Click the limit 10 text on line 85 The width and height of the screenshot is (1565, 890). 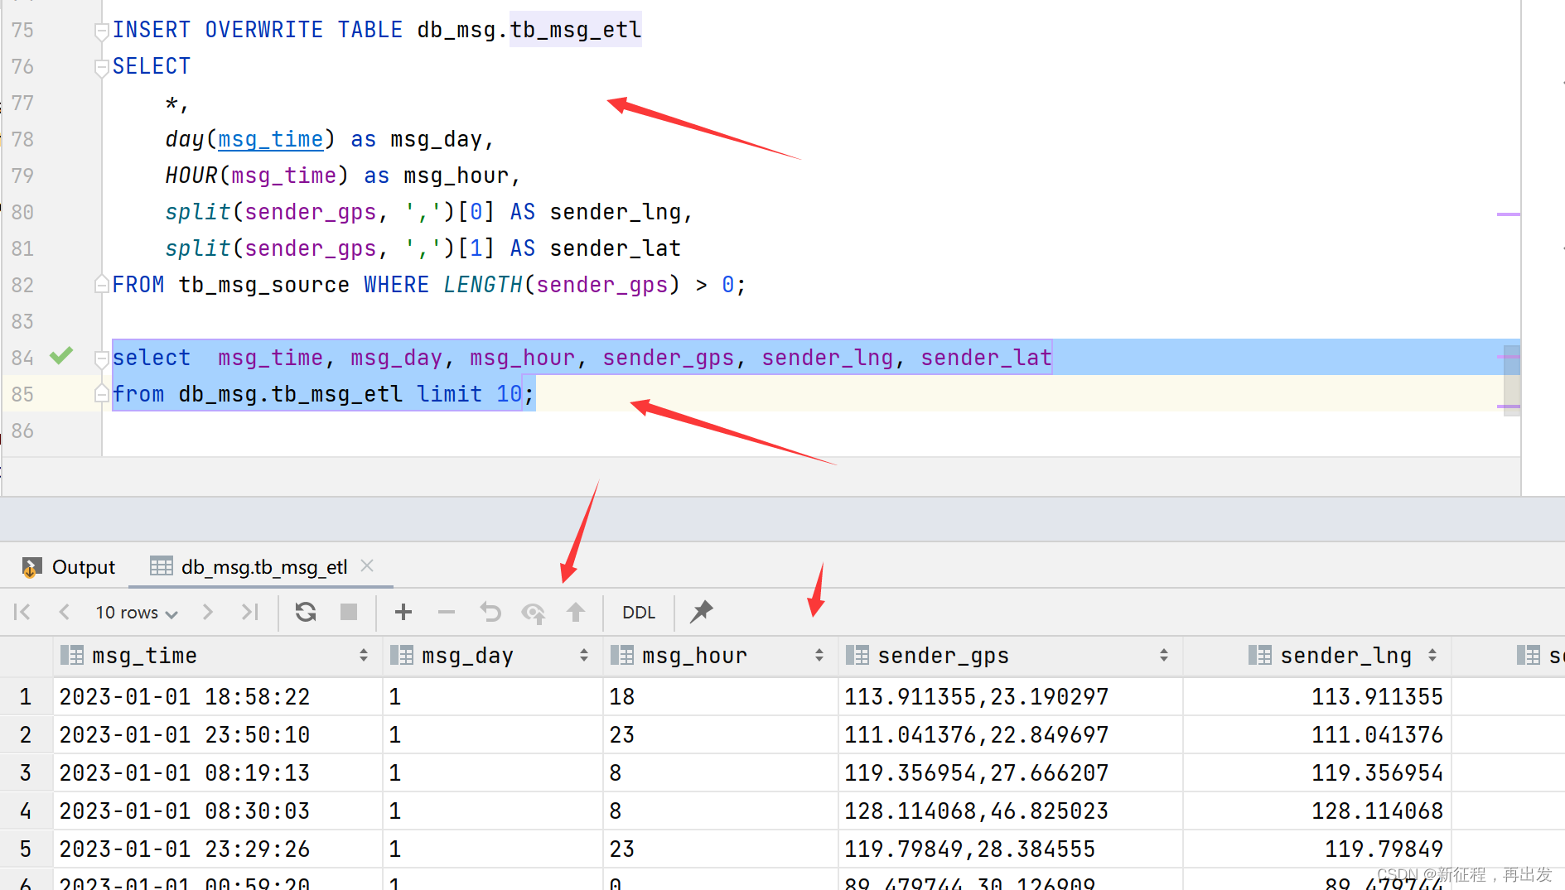click(469, 394)
